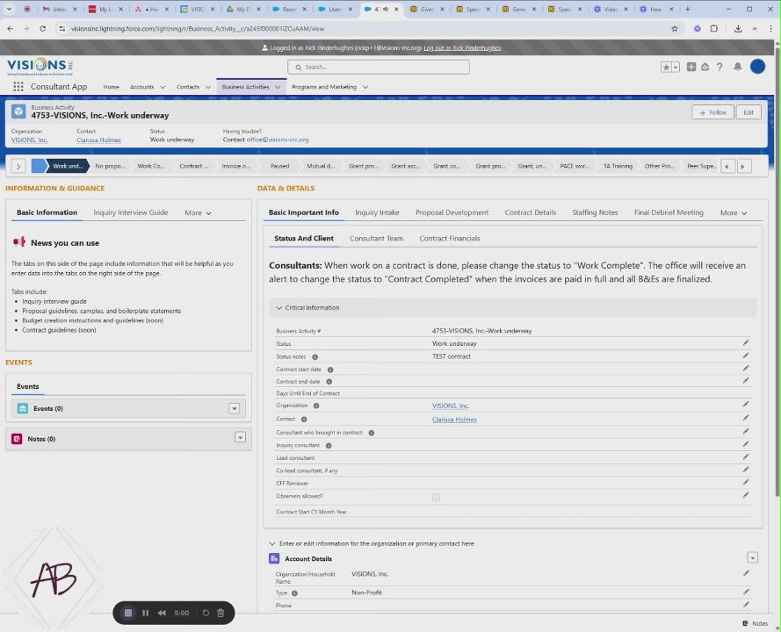Open Programs and Marketing dropdown chevron
This screenshot has width=781, height=632.
pyautogui.click(x=365, y=87)
